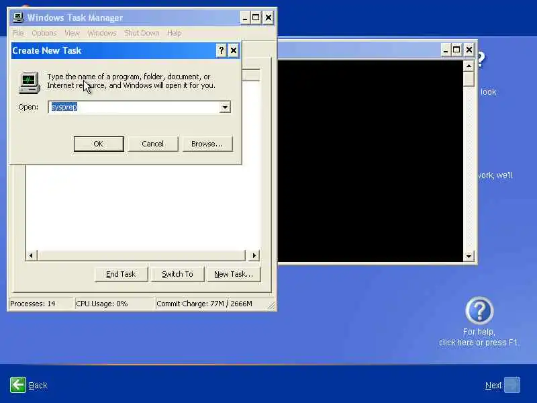Cancel the Create New Task dialog
537x403 pixels.
click(153, 144)
